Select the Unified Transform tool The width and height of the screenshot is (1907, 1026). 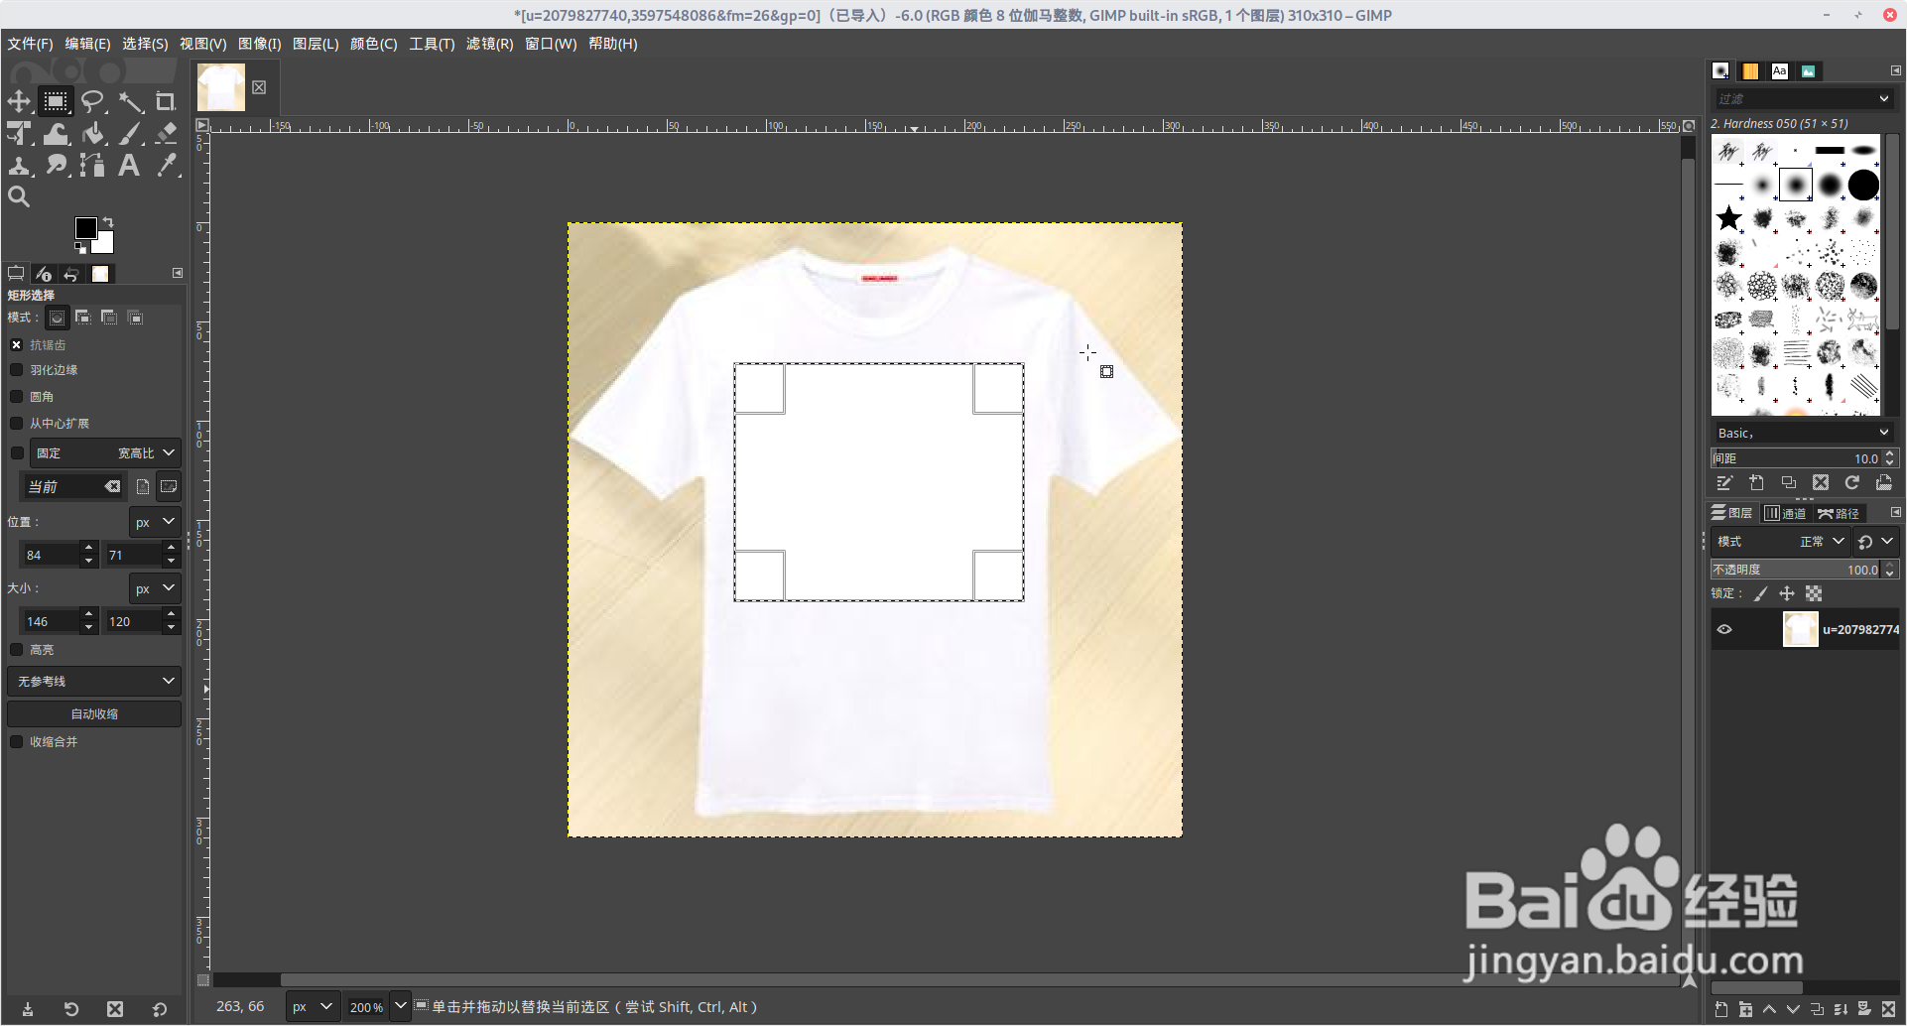point(19,133)
